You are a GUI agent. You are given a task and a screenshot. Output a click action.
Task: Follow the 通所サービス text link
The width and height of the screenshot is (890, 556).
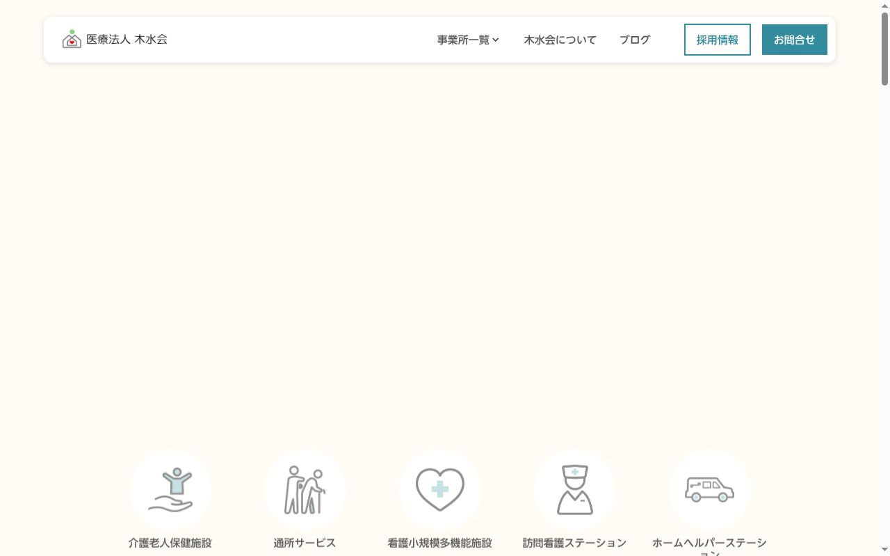click(x=305, y=543)
